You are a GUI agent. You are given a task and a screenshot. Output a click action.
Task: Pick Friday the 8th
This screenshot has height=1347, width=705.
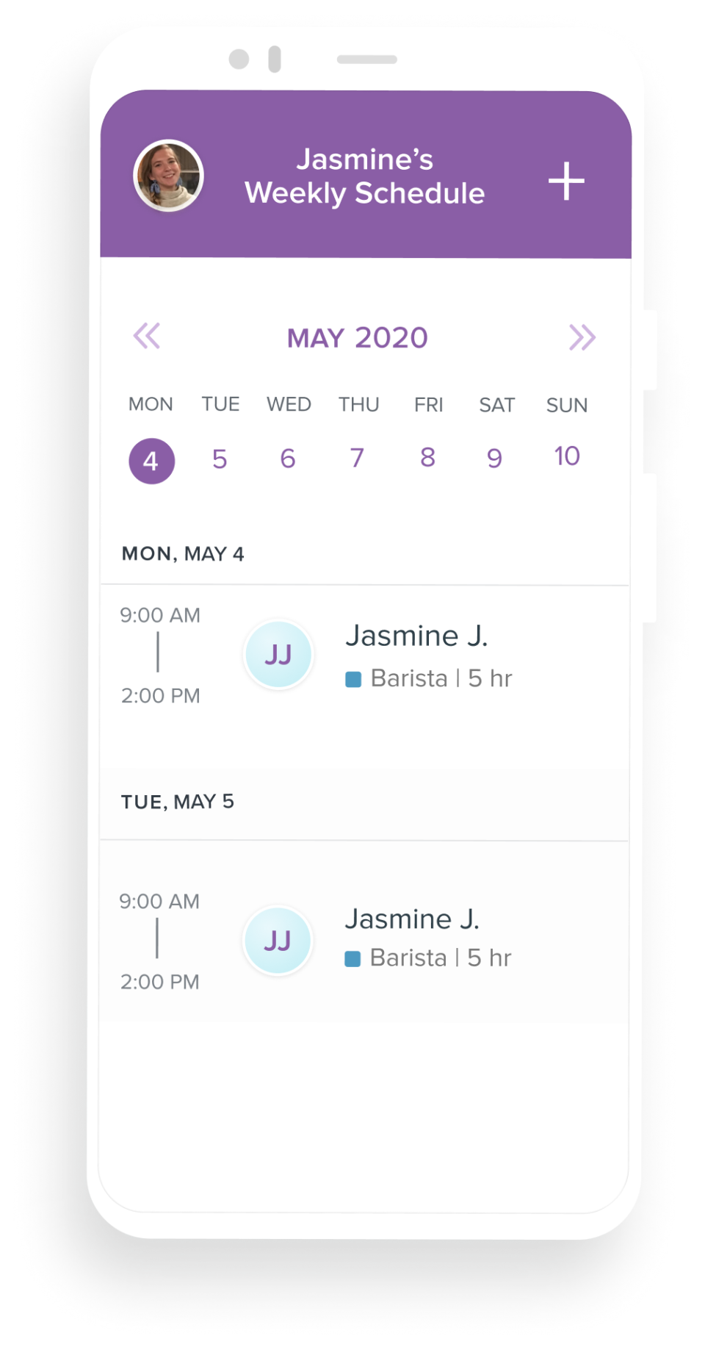427,457
